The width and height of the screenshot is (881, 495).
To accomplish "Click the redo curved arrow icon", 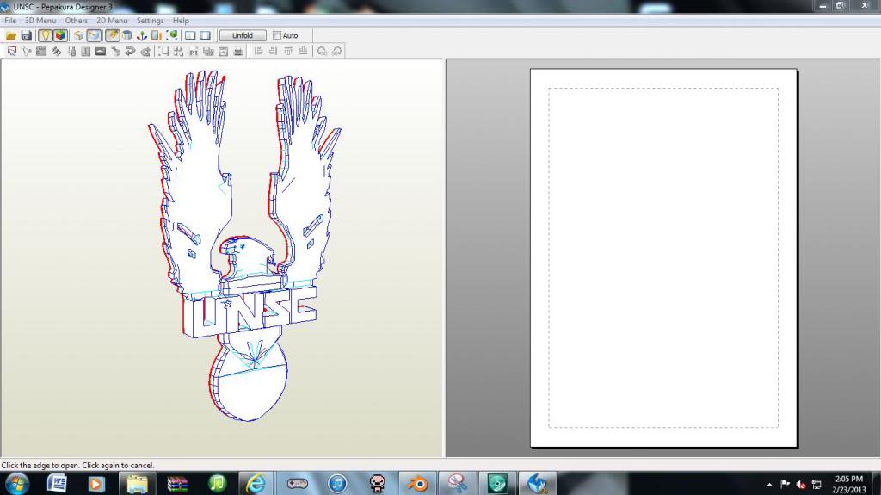I will click(x=145, y=51).
